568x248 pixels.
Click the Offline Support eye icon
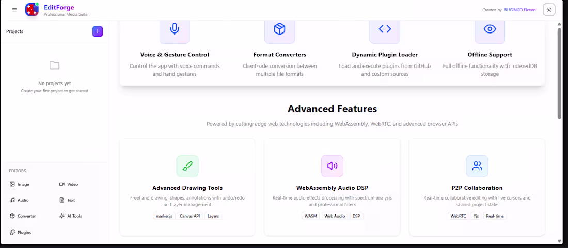click(490, 29)
